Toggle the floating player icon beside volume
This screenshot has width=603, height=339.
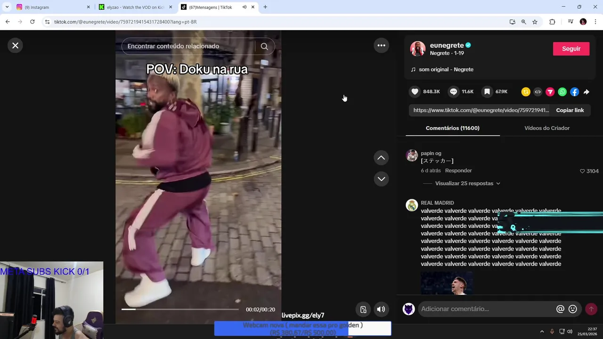click(x=363, y=309)
